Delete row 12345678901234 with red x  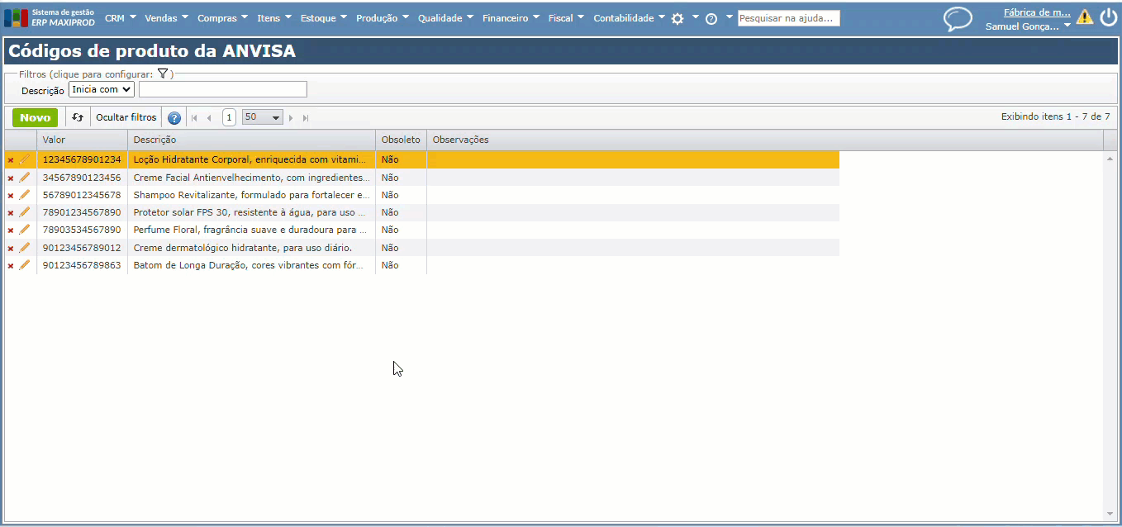(x=11, y=160)
